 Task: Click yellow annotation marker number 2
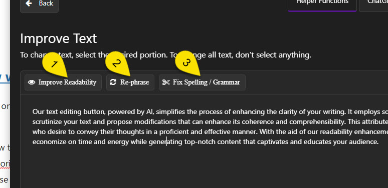[x=116, y=63]
